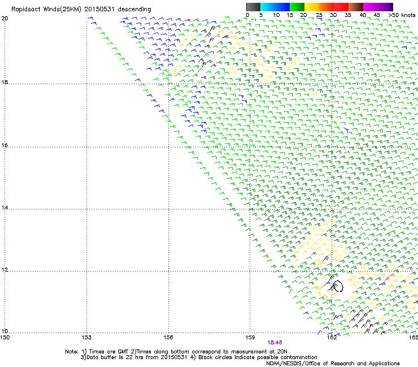This screenshot has height=367, width=418.
Task: Click the NOAA/NESDIS credit line
Action: 333,364
